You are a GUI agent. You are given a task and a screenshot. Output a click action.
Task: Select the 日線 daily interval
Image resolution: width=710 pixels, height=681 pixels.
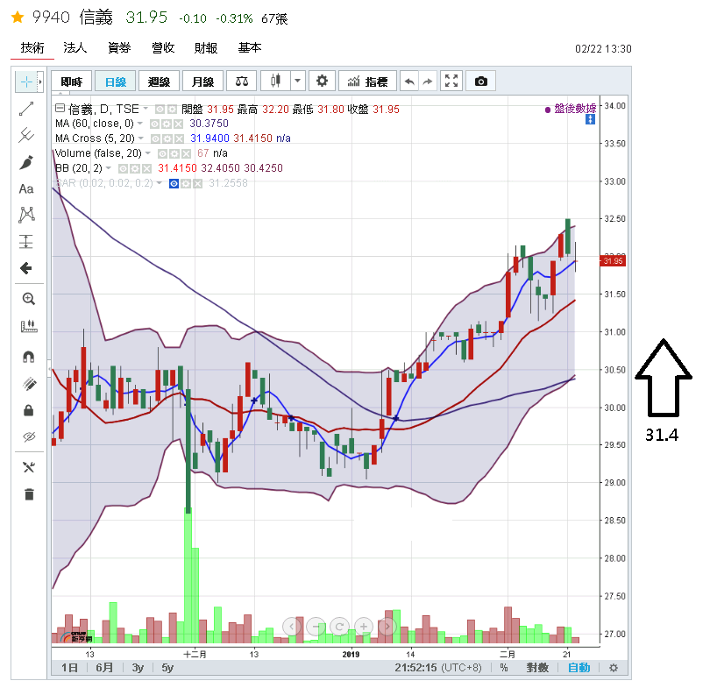[x=116, y=82]
